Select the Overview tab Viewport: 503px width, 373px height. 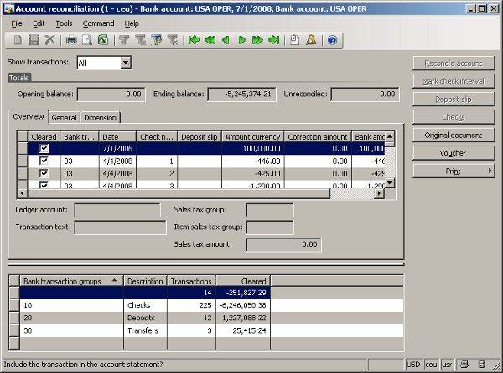click(x=29, y=117)
